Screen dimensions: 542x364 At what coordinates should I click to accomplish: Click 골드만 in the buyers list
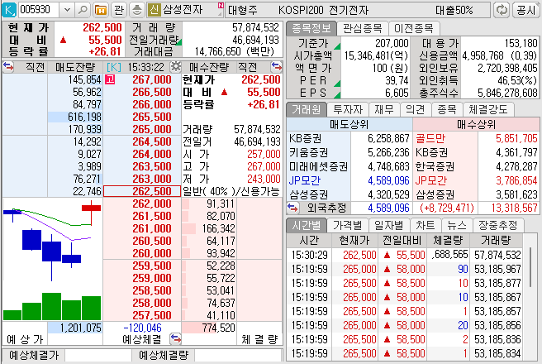[430, 138]
